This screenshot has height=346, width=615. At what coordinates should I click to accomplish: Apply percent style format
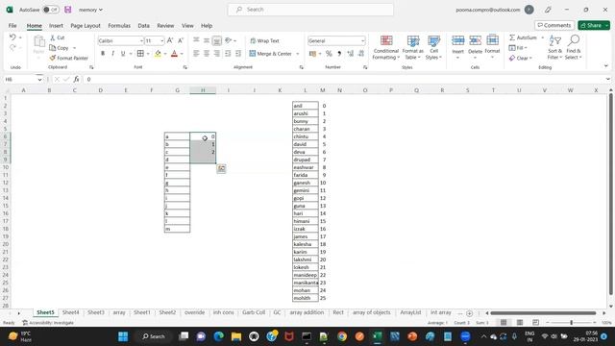pos(329,54)
